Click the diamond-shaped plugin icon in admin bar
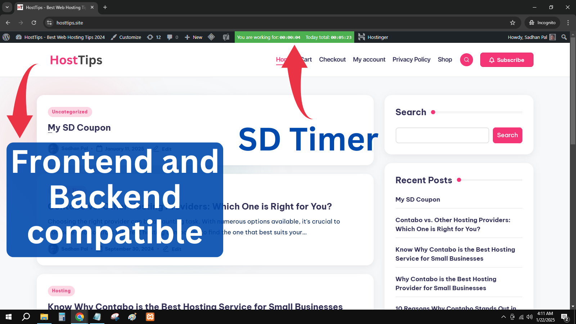Screen dimensions: 576x324 pos(211,37)
